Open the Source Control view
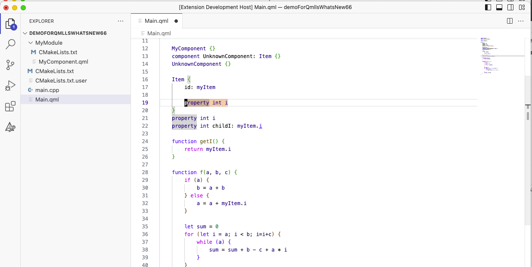Image resolution: width=532 pixels, height=267 pixels. coord(10,65)
